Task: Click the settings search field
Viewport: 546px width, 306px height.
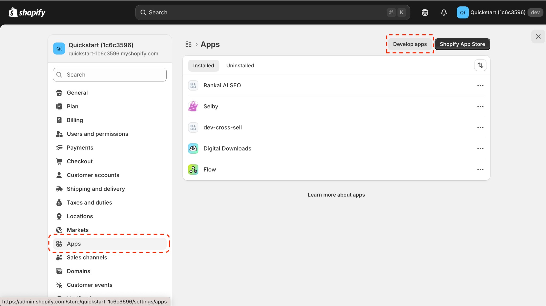Action: 109,75
